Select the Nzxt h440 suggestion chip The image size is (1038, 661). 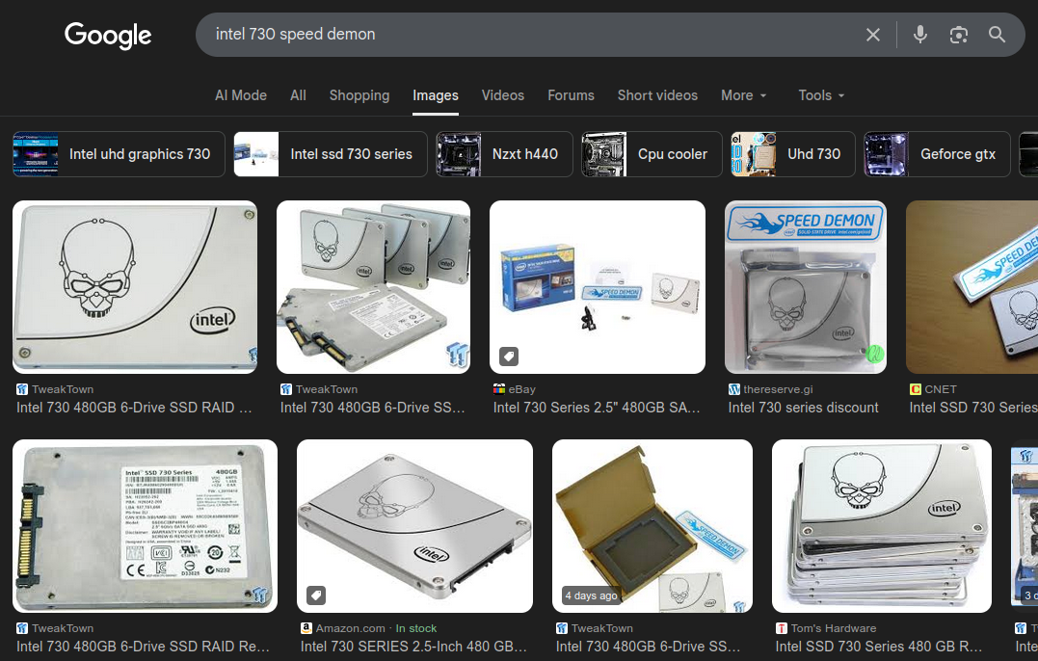pos(504,154)
